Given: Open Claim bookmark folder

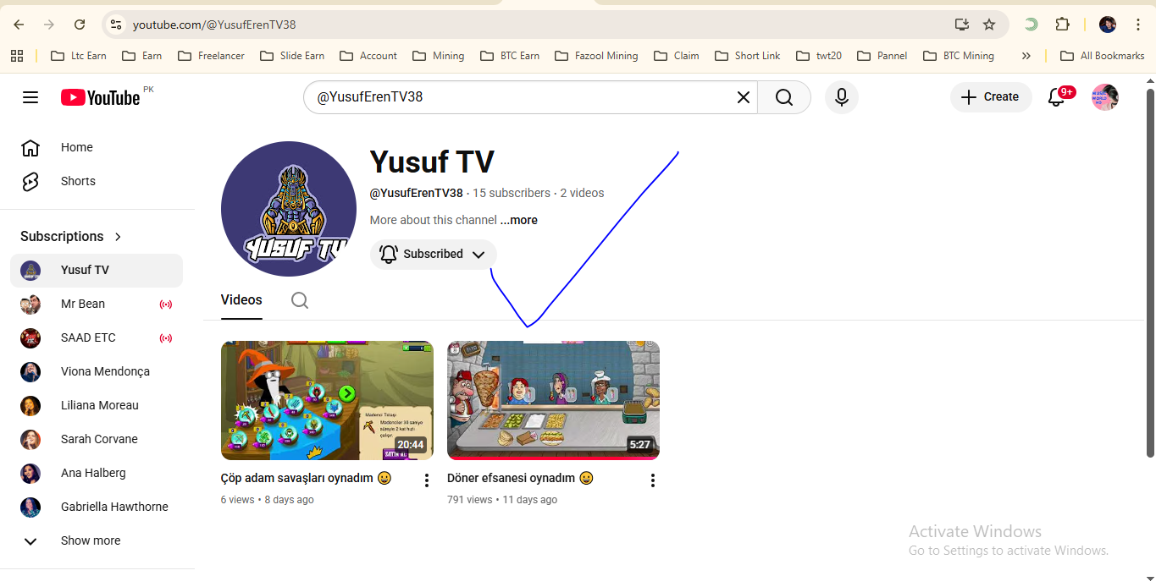Looking at the screenshot, I should 678,56.
